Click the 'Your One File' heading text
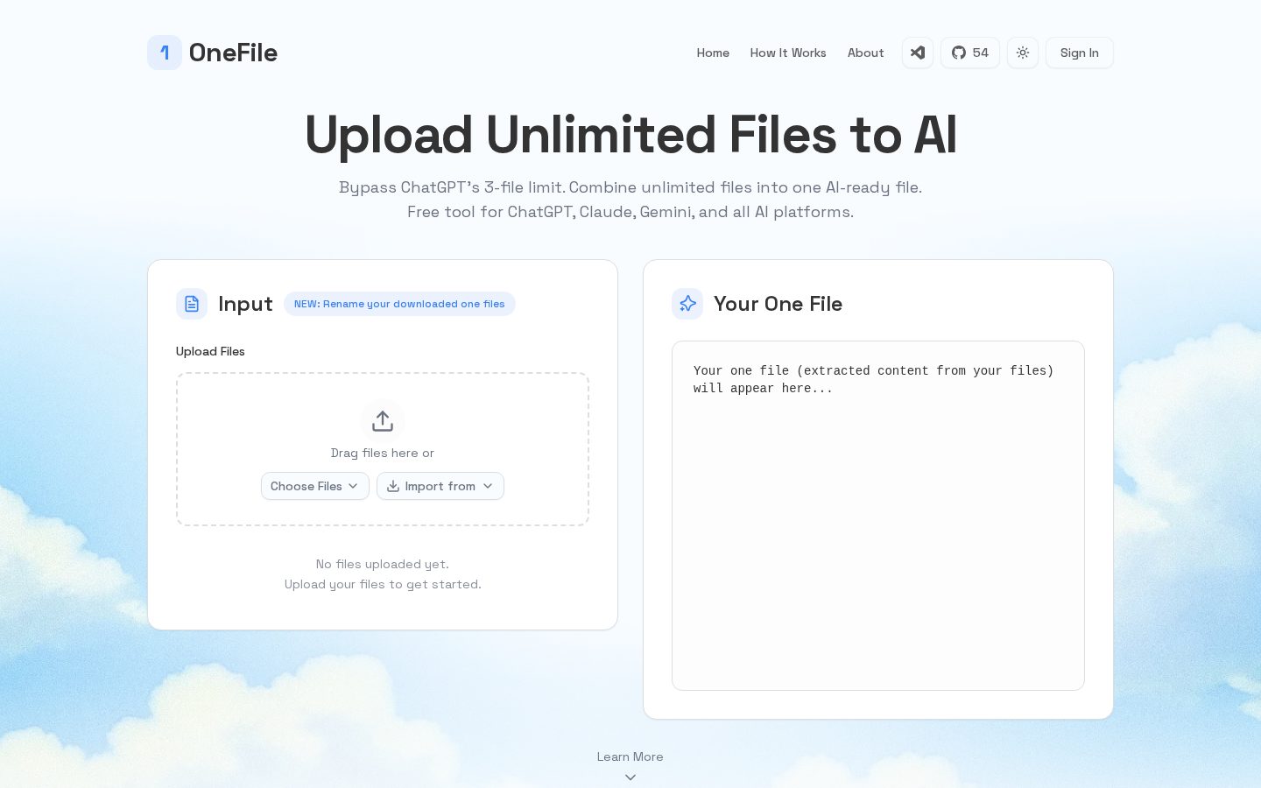Viewport: 1261px width, 788px height. [778, 304]
